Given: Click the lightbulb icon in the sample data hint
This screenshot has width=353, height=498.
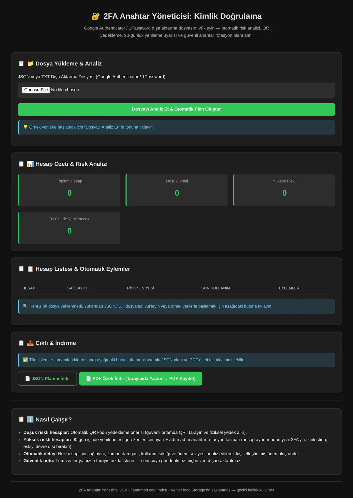Looking at the screenshot, I should [x=26, y=127].
